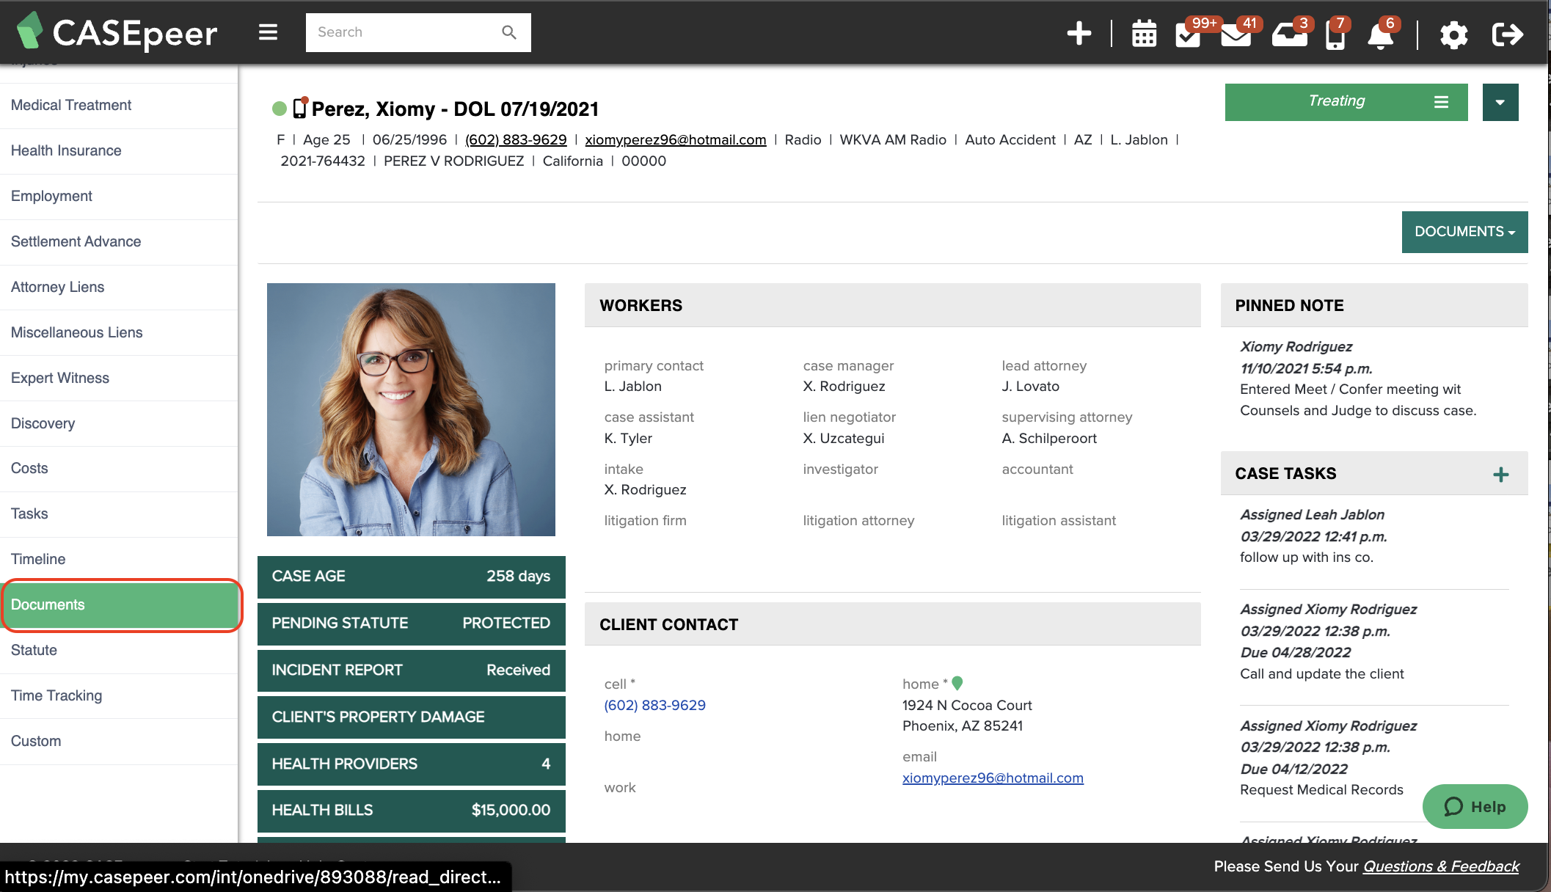1551x892 pixels.
Task: Open tasks checkmark icon with 99+ badge
Action: pos(1188,34)
